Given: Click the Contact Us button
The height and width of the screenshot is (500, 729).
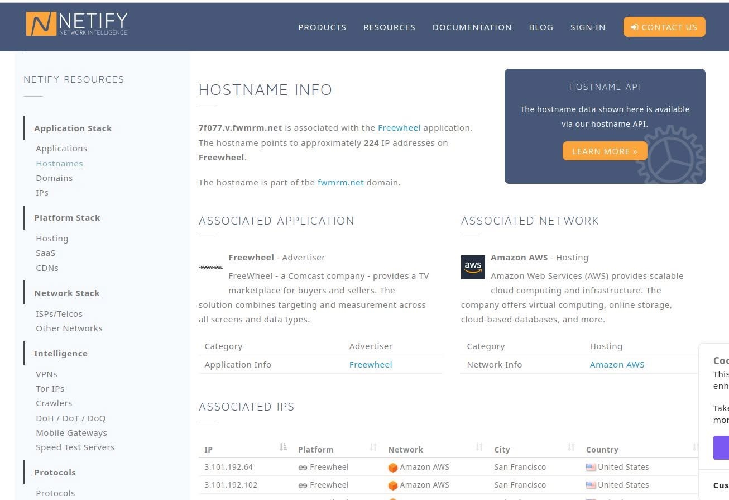Looking at the screenshot, I should (x=664, y=27).
